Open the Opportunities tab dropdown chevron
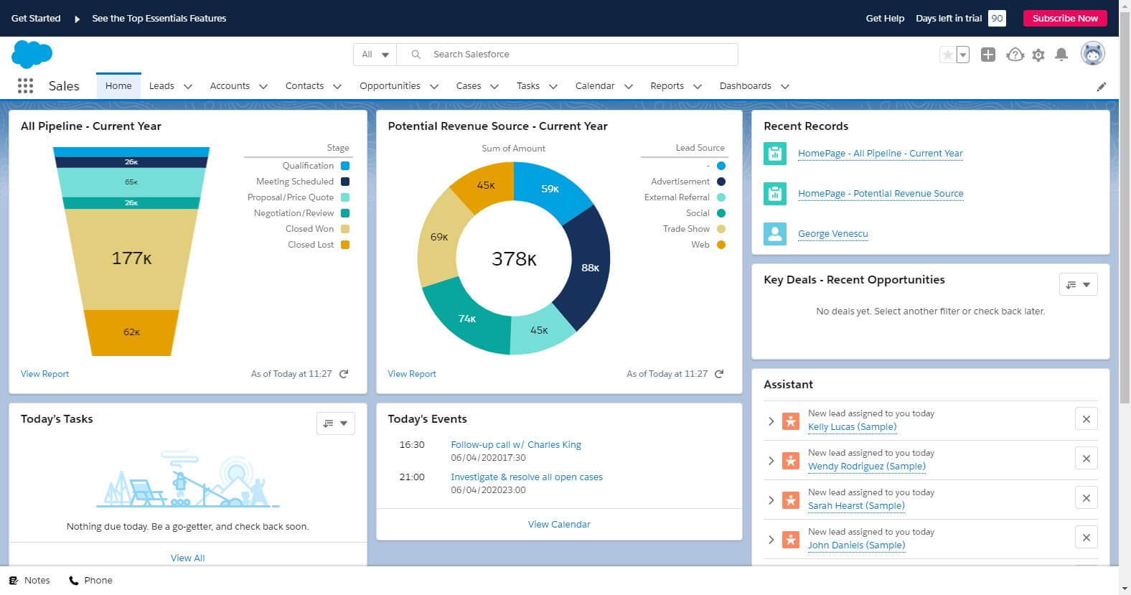Viewport: 1131px width, 595px height. (434, 86)
